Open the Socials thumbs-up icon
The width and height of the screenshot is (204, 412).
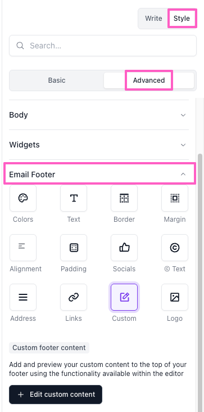(x=124, y=248)
